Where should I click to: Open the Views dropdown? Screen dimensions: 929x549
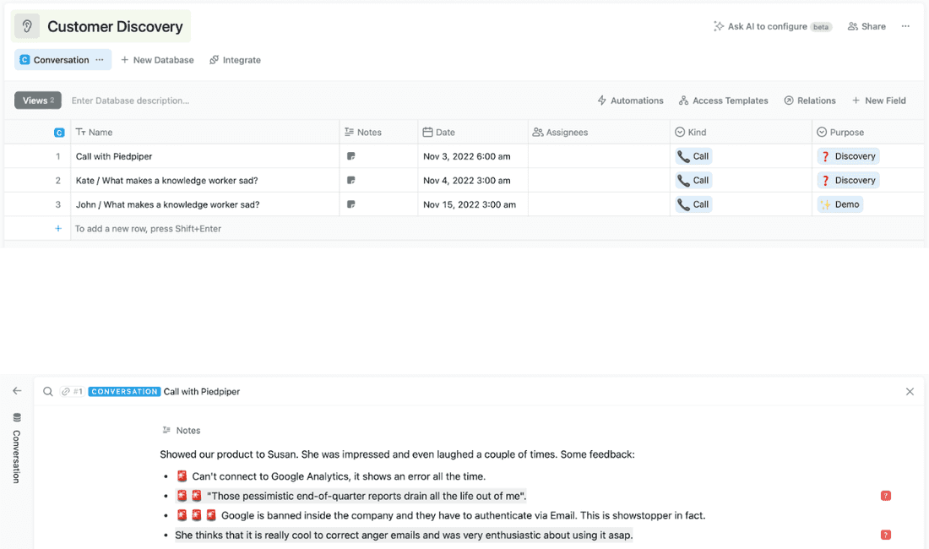37,100
